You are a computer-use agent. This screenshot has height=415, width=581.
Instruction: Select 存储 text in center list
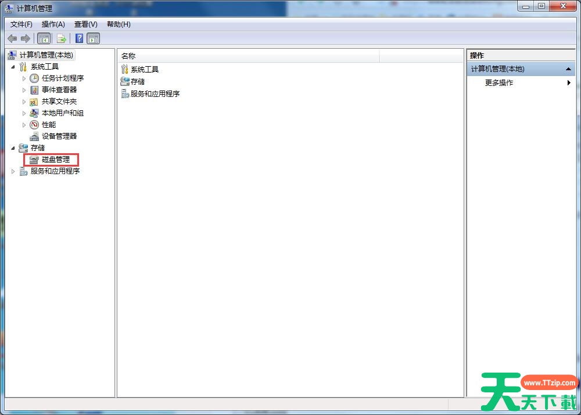pyautogui.click(x=138, y=81)
